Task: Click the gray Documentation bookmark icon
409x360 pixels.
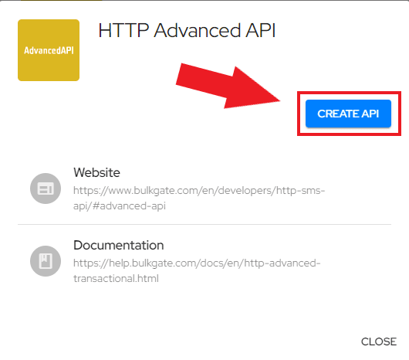Action: [46, 261]
